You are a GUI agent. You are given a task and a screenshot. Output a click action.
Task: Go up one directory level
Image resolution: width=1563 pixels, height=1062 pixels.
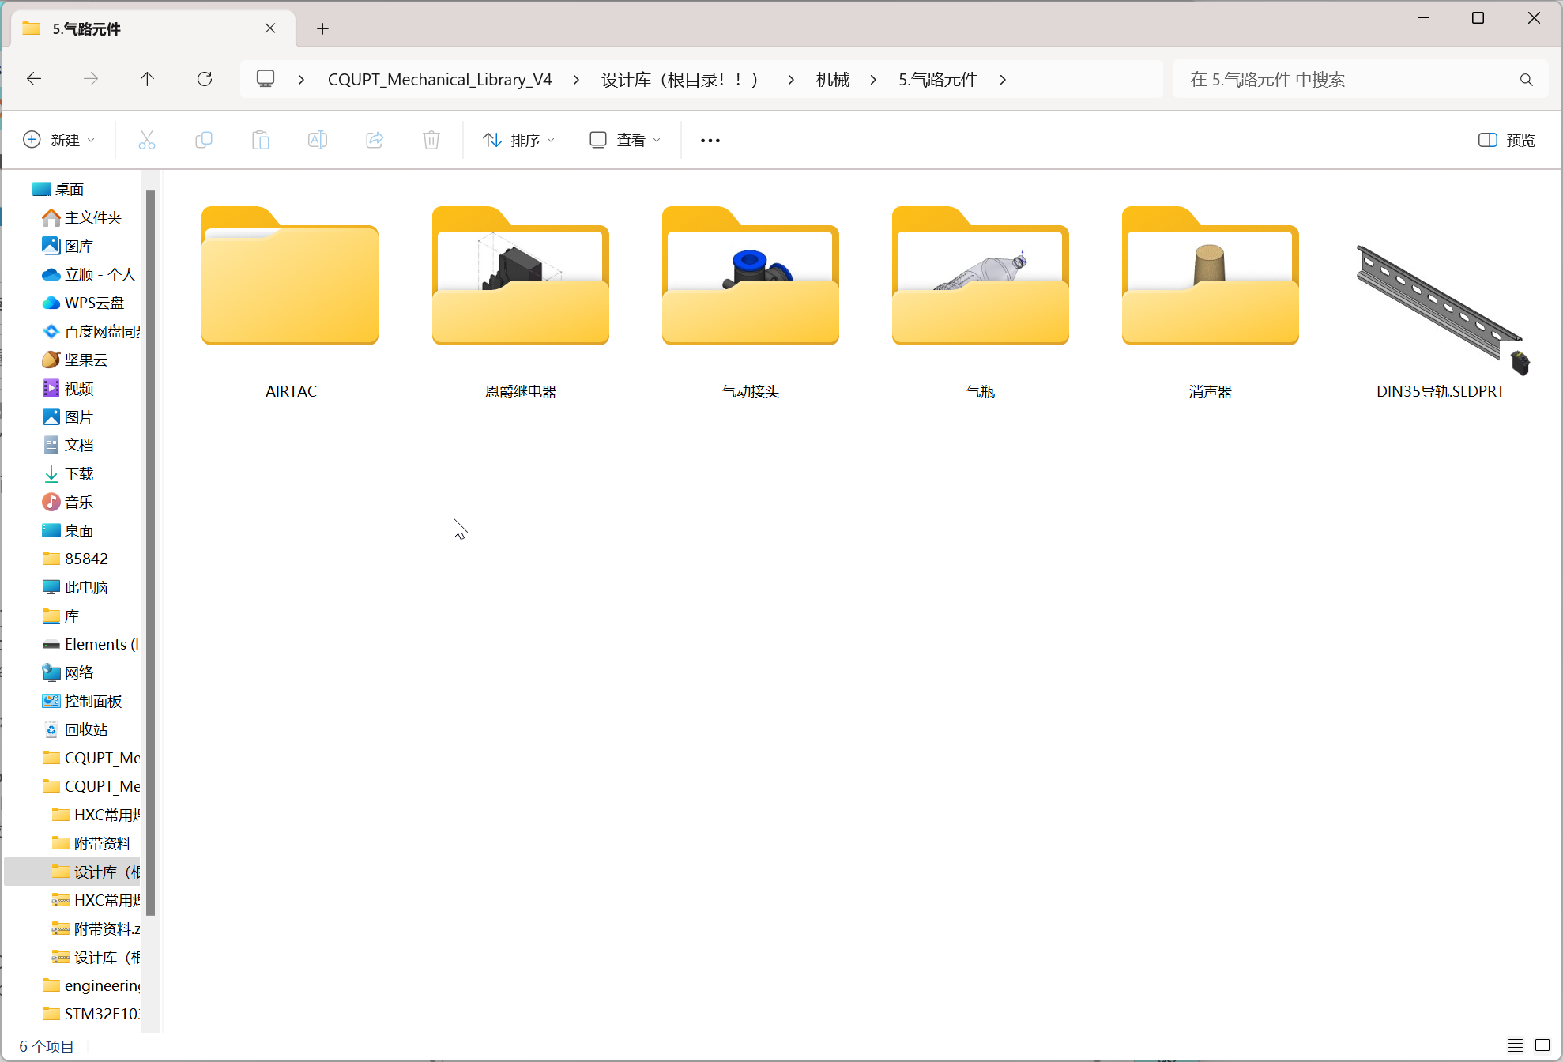point(147,79)
